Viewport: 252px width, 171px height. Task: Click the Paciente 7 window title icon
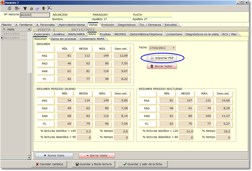2,3
